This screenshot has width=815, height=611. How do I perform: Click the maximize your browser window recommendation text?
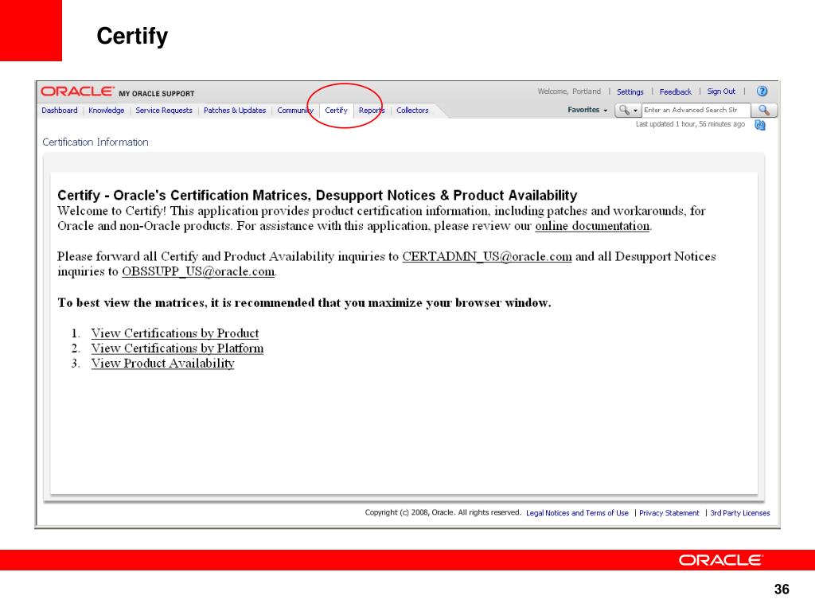coord(304,303)
